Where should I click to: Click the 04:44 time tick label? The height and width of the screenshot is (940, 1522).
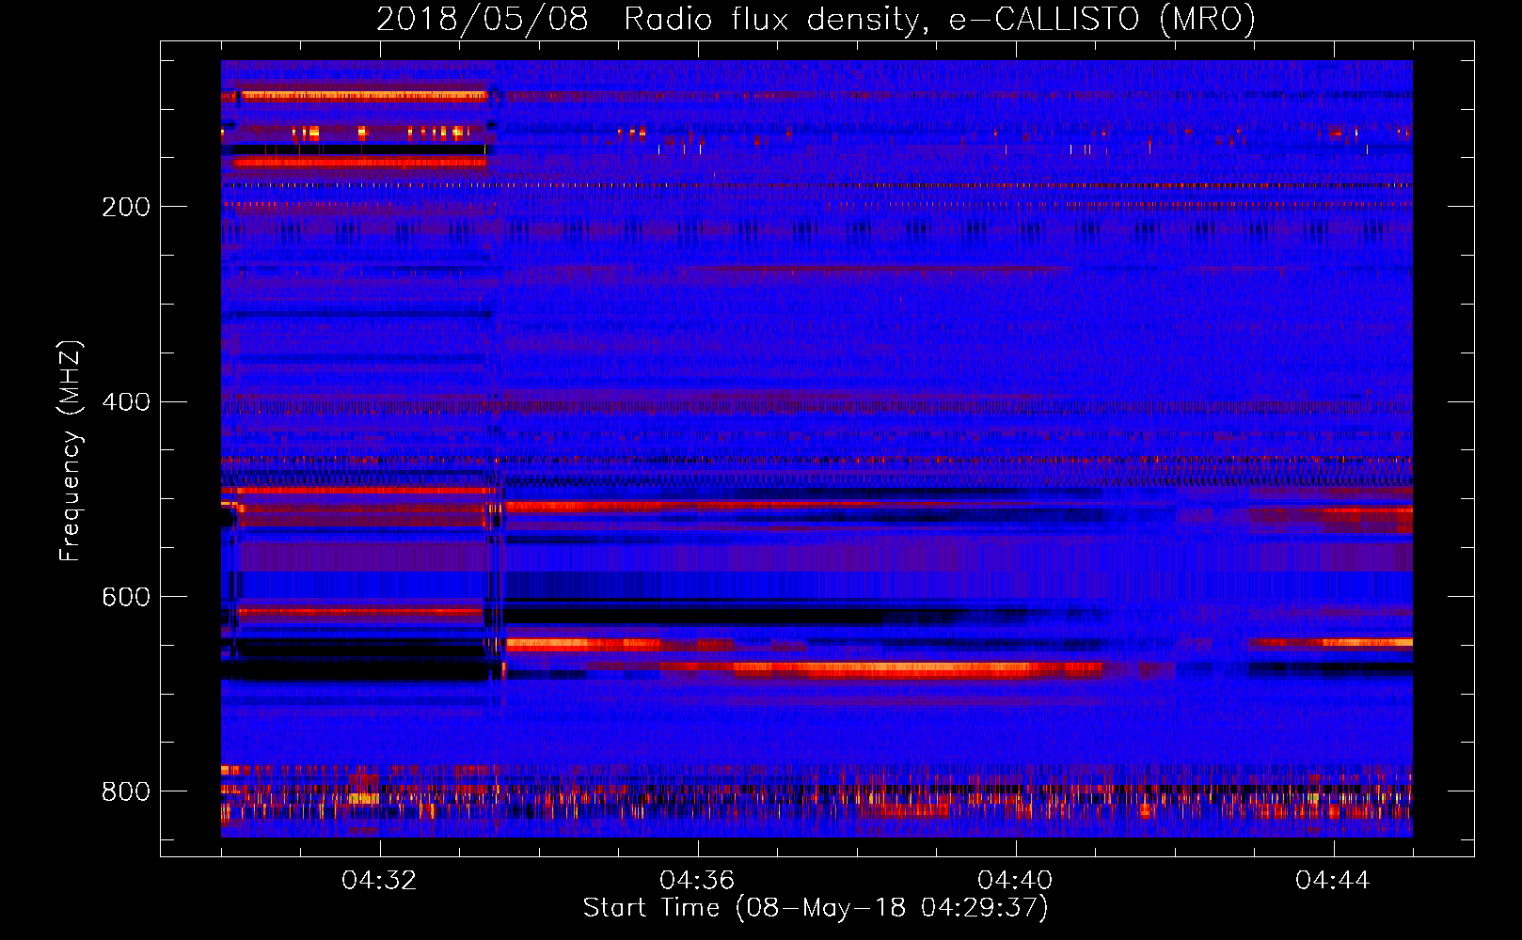tap(1333, 881)
